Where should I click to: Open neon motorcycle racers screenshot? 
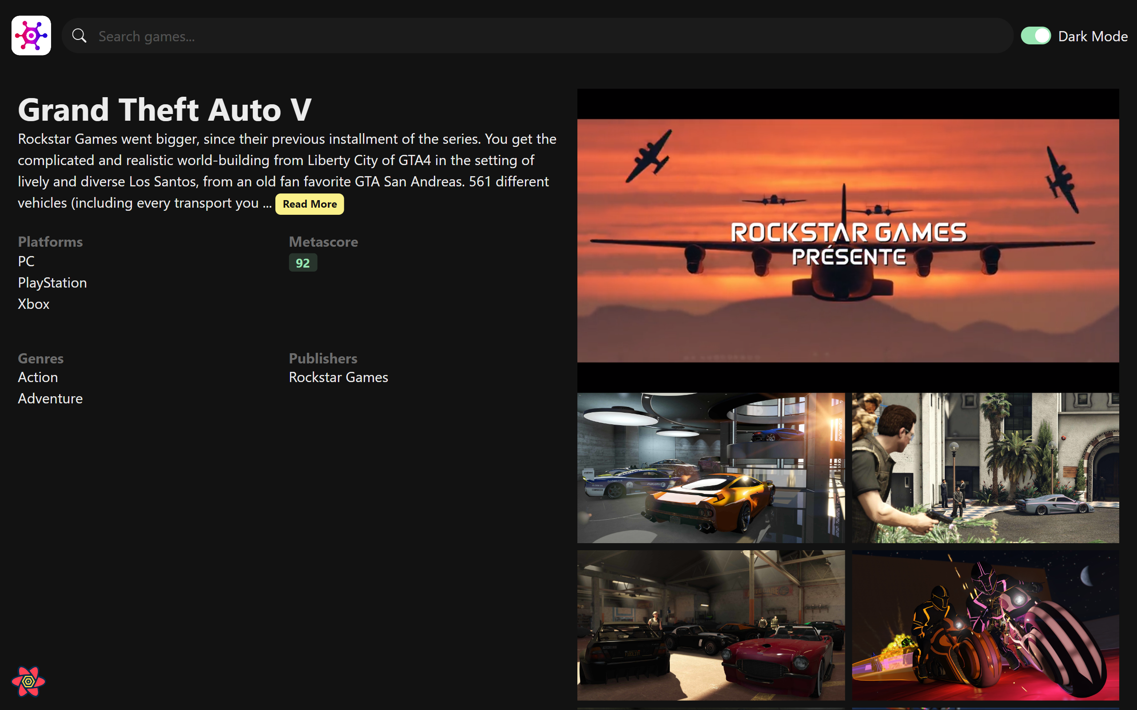click(x=985, y=625)
